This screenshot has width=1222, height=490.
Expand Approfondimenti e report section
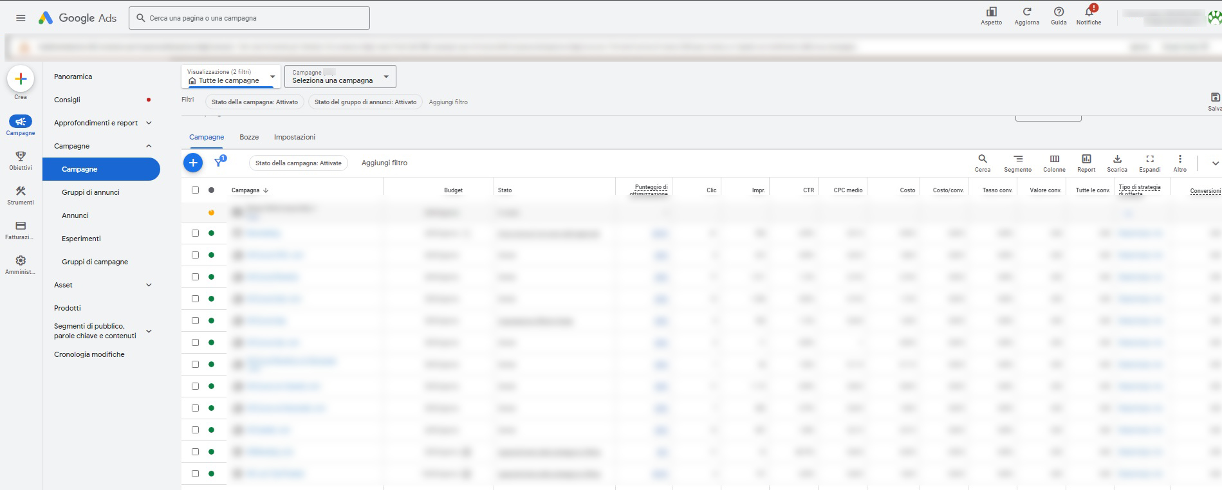coord(149,123)
